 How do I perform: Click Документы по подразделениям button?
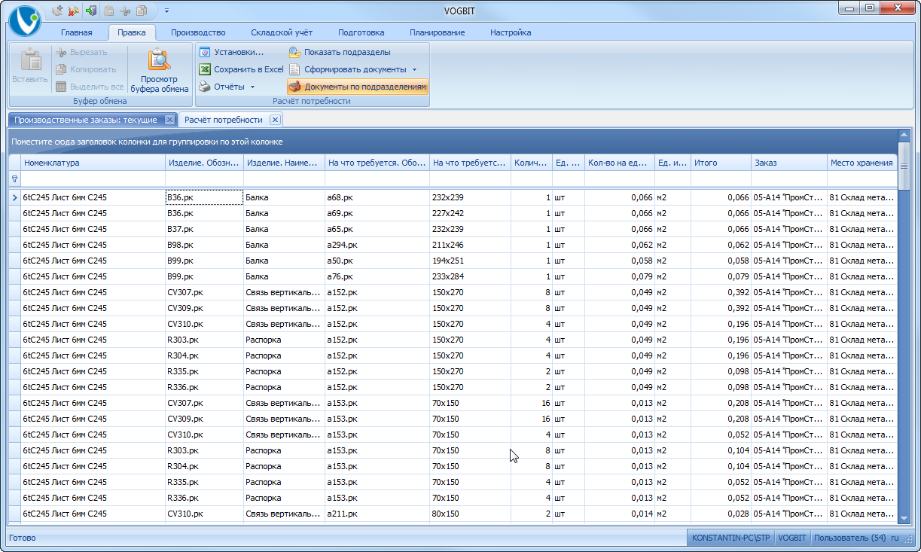[358, 87]
